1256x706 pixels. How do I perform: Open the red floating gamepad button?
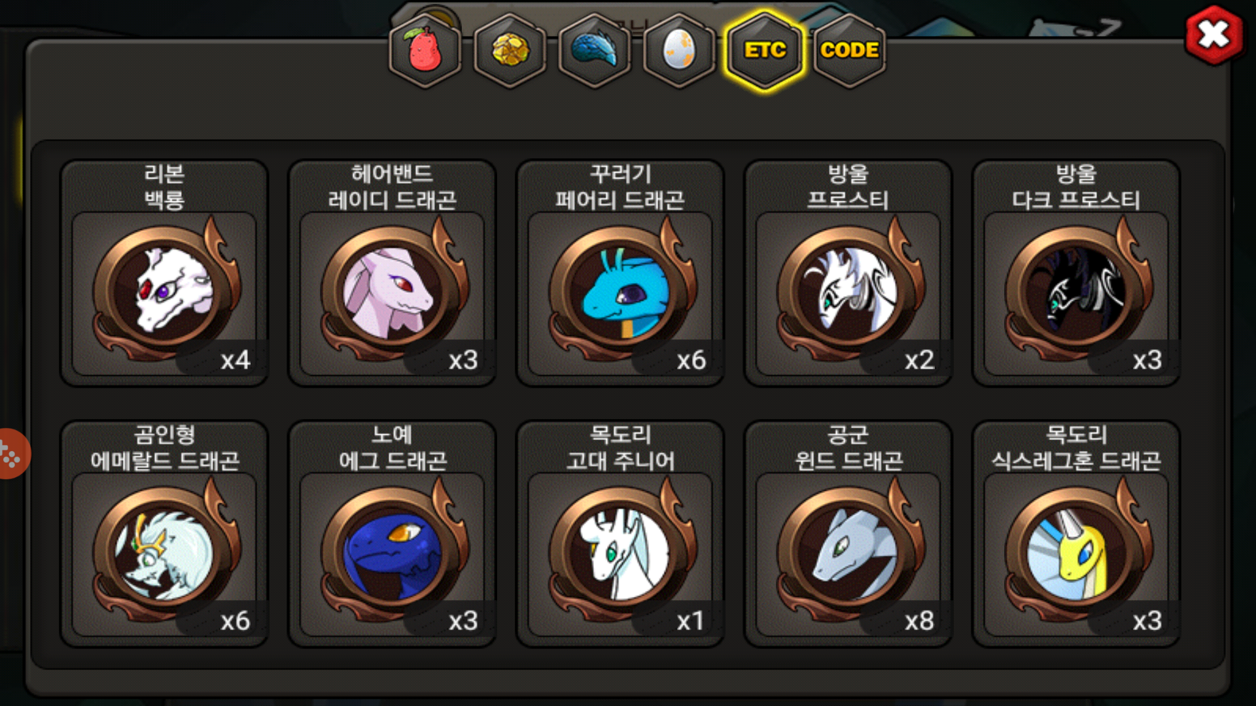[13, 454]
